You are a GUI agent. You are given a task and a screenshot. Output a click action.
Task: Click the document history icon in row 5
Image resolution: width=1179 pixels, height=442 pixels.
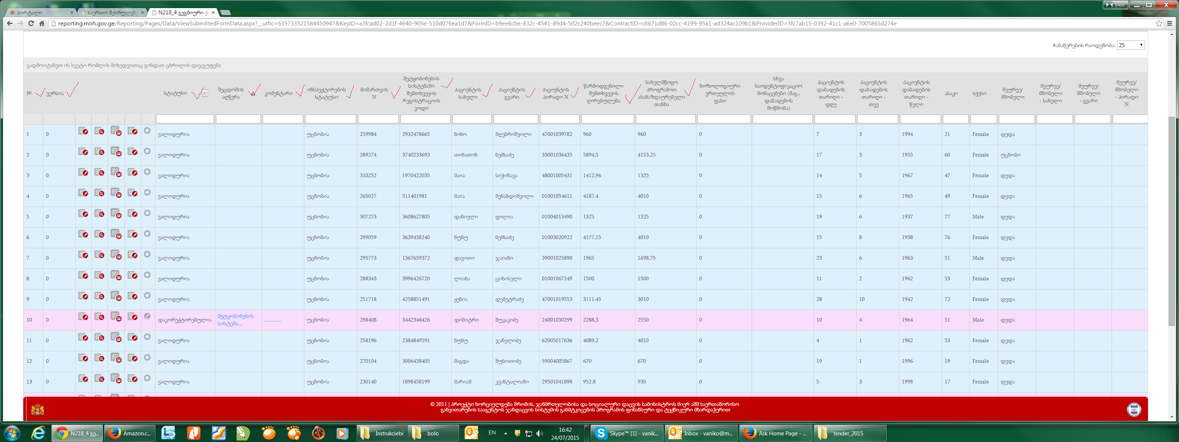coord(116,214)
